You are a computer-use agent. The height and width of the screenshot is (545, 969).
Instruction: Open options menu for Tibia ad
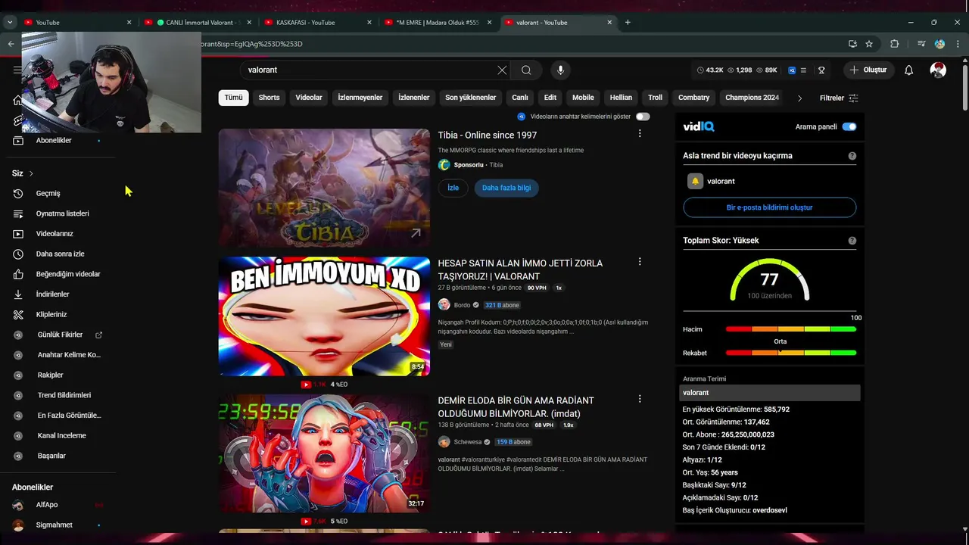click(640, 133)
